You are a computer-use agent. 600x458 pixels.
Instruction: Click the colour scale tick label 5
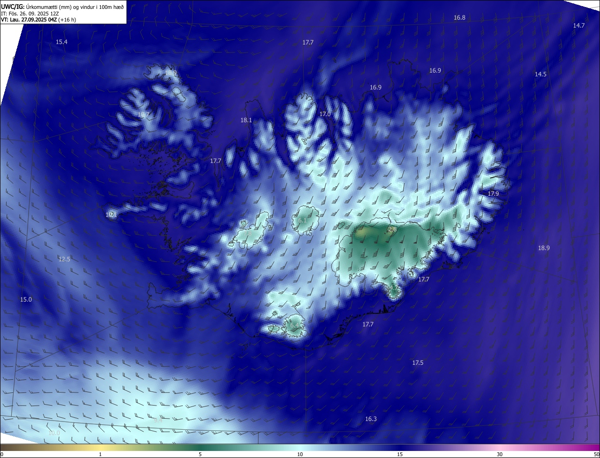point(200,454)
